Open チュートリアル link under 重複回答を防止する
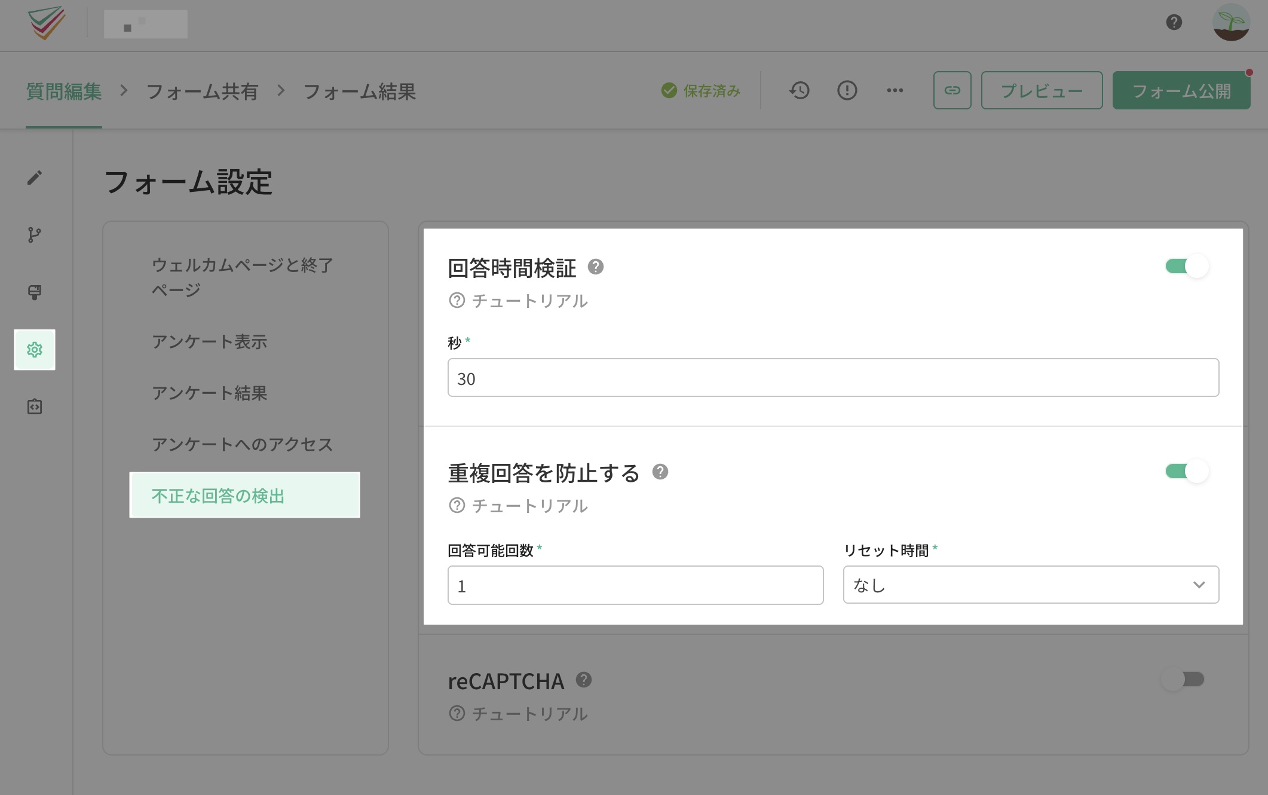 (x=519, y=506)
